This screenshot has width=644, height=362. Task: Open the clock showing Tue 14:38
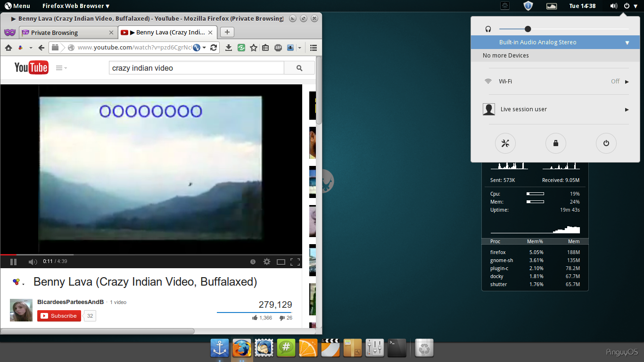(582, 6)
